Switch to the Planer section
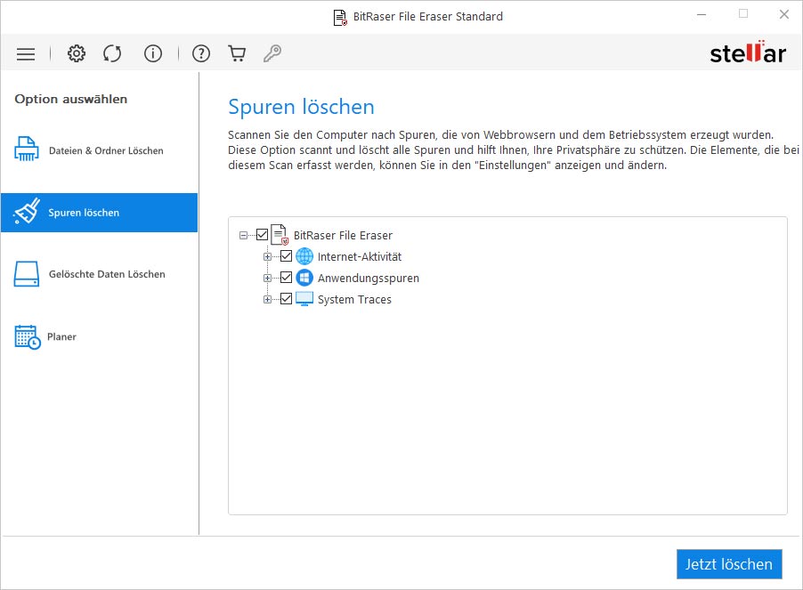This screenshot has width=803, height=590. pos(62,336)
